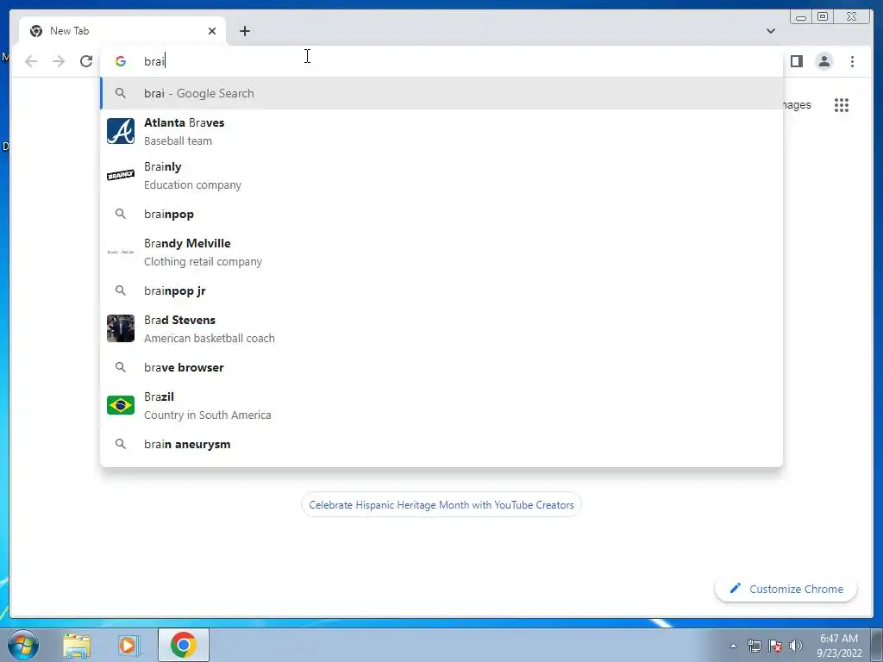Choose the Brad Stevens suggestion
The width and height of the screenshot is (883, 662).
[441, 328]
